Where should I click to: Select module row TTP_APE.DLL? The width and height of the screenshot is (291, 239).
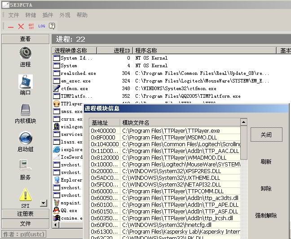(165, 205)
